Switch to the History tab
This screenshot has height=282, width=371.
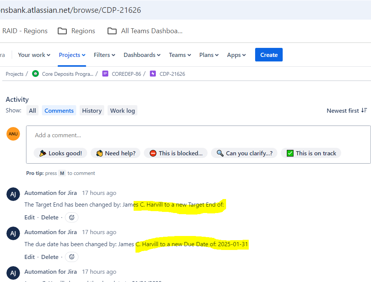pos(92,110)
